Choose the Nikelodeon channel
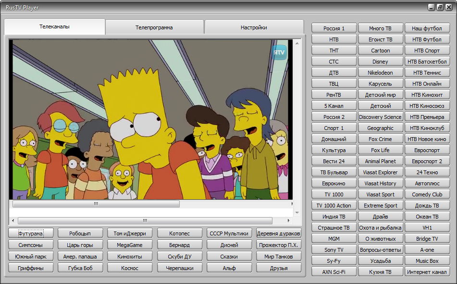Screen dimensions: 457x284 click(380, 73)
